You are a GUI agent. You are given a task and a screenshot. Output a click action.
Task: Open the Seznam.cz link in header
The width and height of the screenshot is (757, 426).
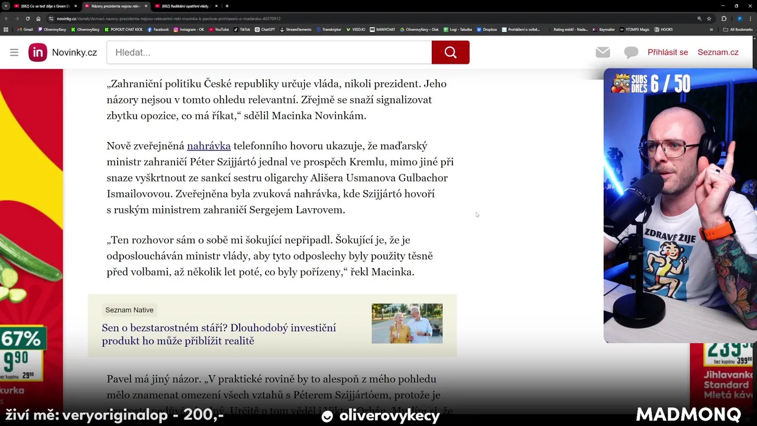click(718, 52)
